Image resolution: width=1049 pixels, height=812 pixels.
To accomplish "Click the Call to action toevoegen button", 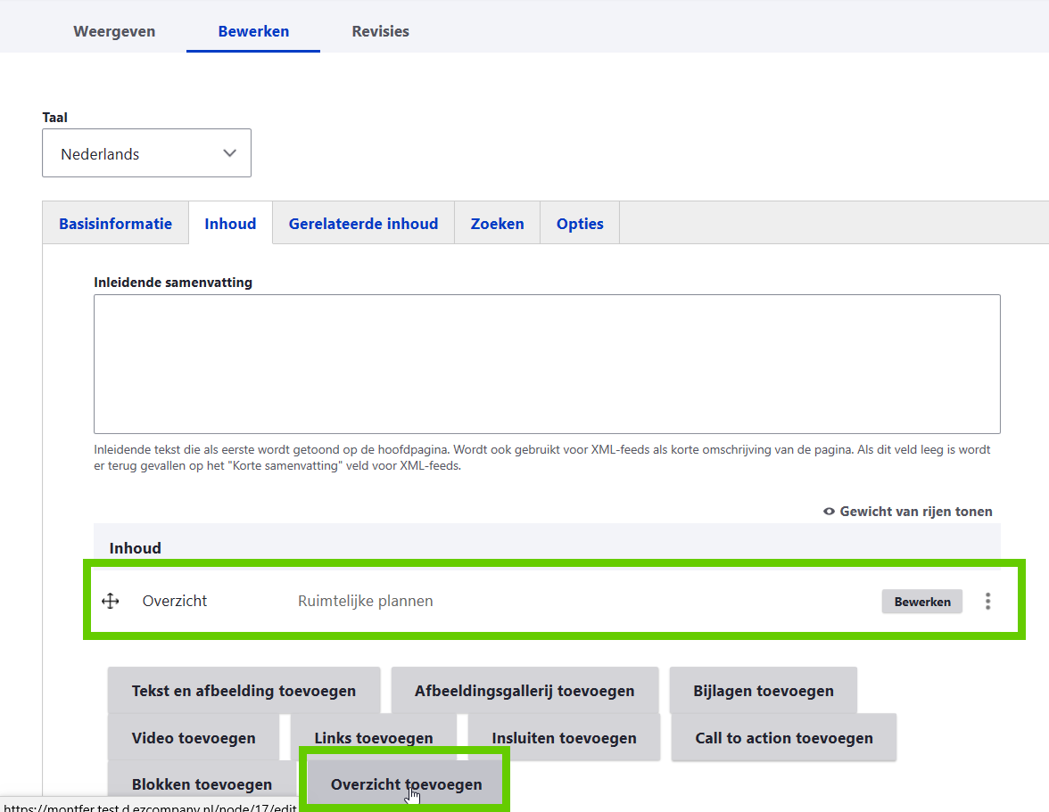I will (x=783, y=738).
